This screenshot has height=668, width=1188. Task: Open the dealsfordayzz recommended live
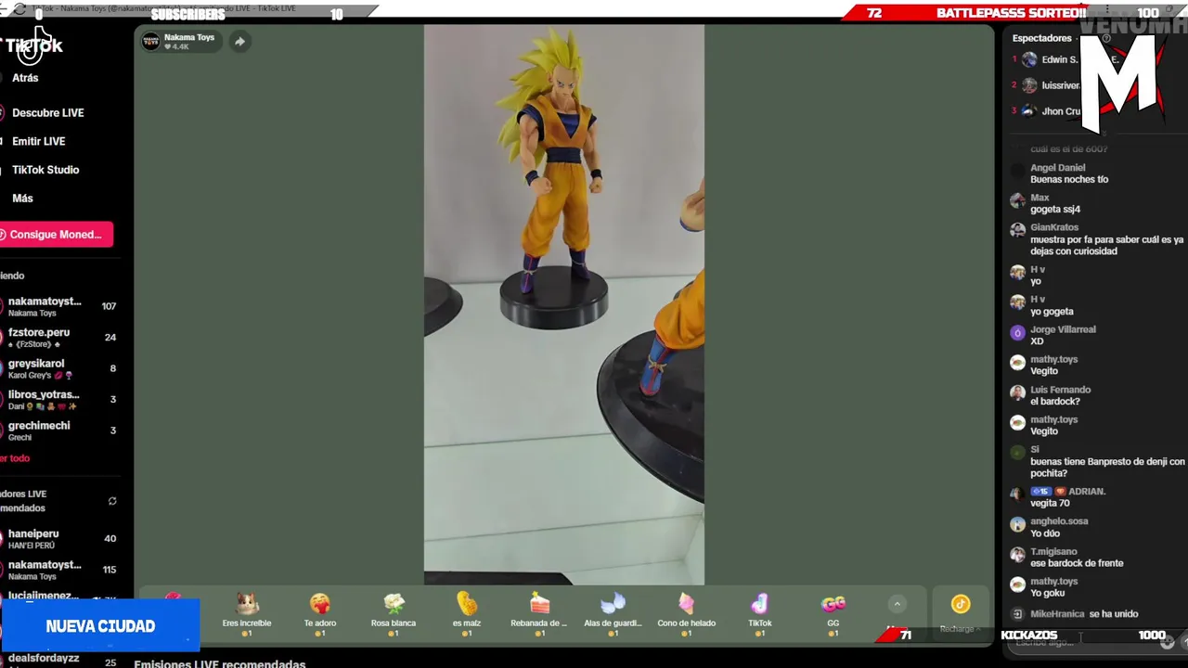[x=60, y=659]
